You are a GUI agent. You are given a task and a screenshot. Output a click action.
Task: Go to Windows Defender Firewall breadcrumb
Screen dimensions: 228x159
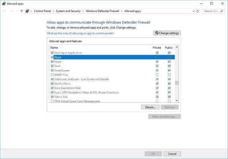(x=102, y=11)
